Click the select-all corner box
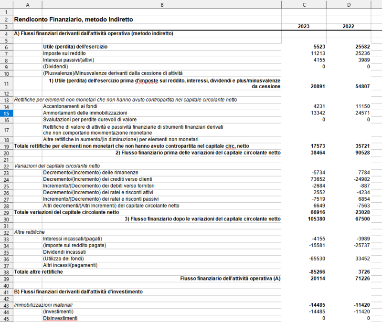 (x=6, y=4)
